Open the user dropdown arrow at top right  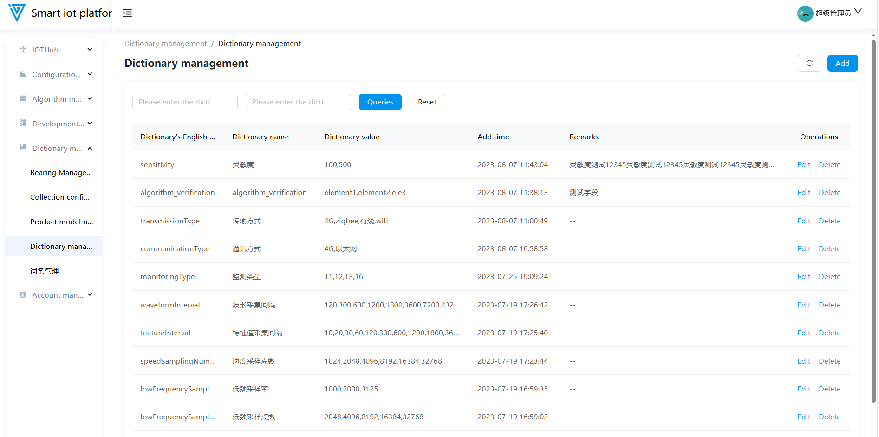point(858,12)
